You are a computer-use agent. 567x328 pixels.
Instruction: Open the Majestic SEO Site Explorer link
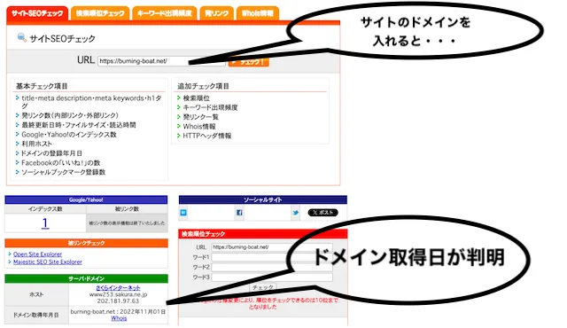pyautogui.click(x=48, y=262)
